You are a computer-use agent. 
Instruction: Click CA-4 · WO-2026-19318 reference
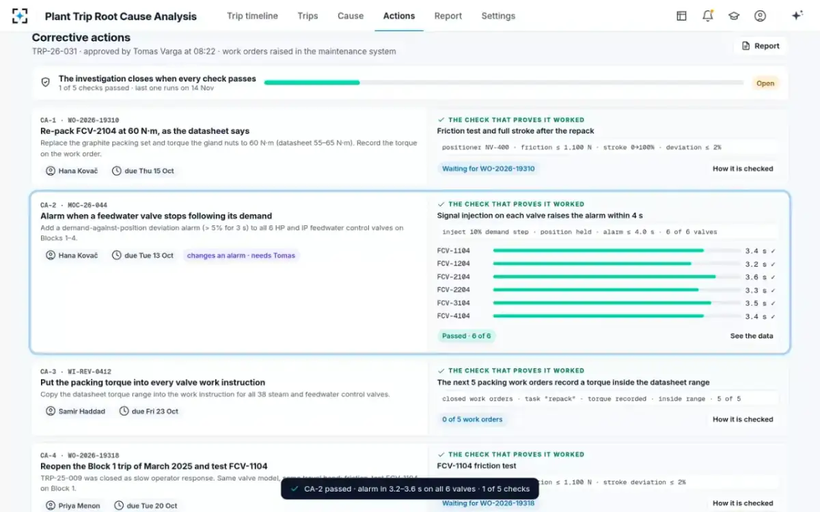click(79, 455)
